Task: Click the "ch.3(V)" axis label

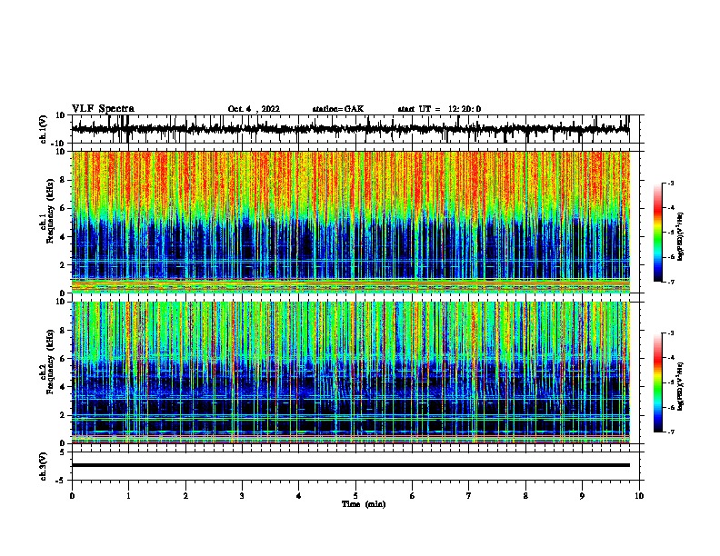Action: pyautogui.click(x=44, y=466)
